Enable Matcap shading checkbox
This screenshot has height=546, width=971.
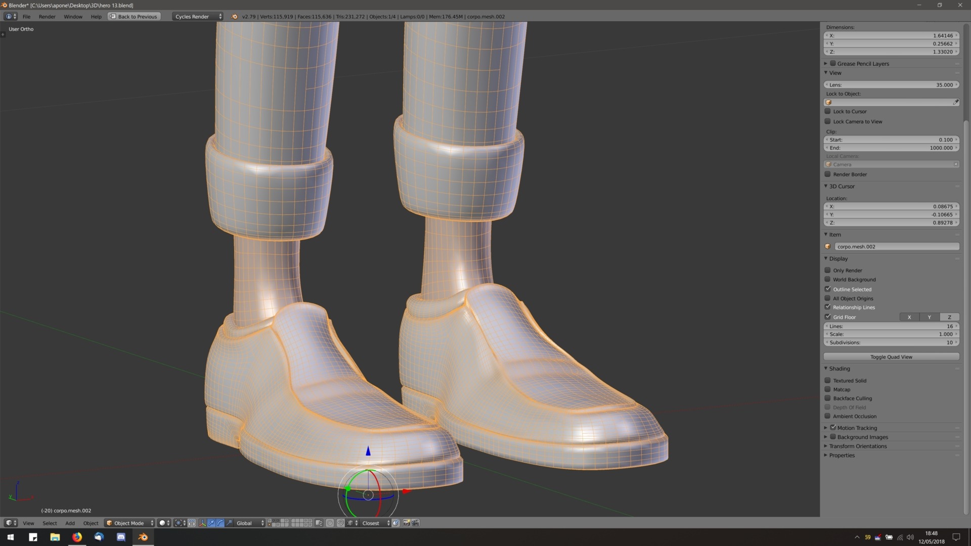pyautogui.click(x=828, y=389)
